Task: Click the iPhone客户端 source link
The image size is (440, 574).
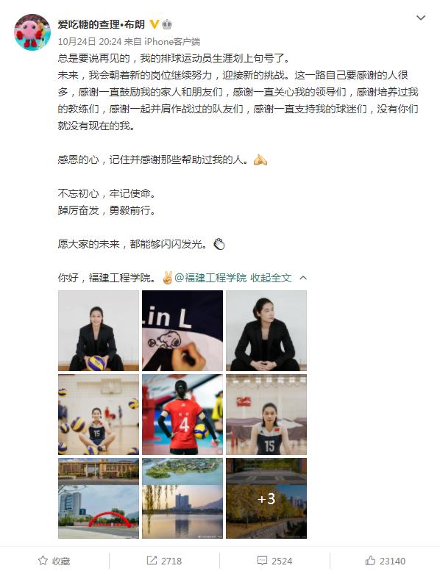Action: point(172,41)
